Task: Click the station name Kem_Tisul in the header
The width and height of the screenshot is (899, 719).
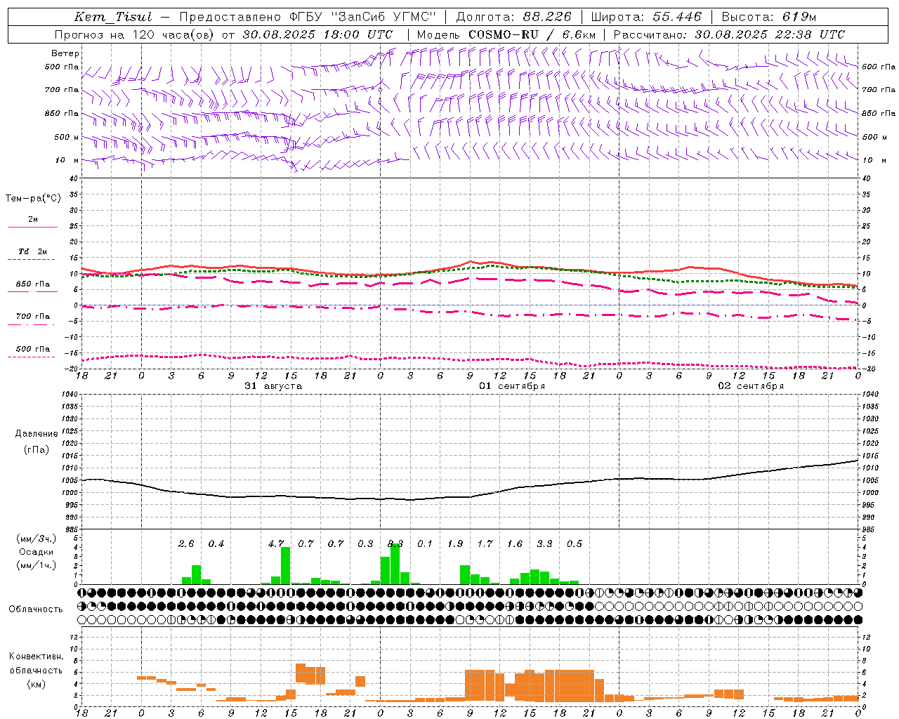Action: coord(113,17)
